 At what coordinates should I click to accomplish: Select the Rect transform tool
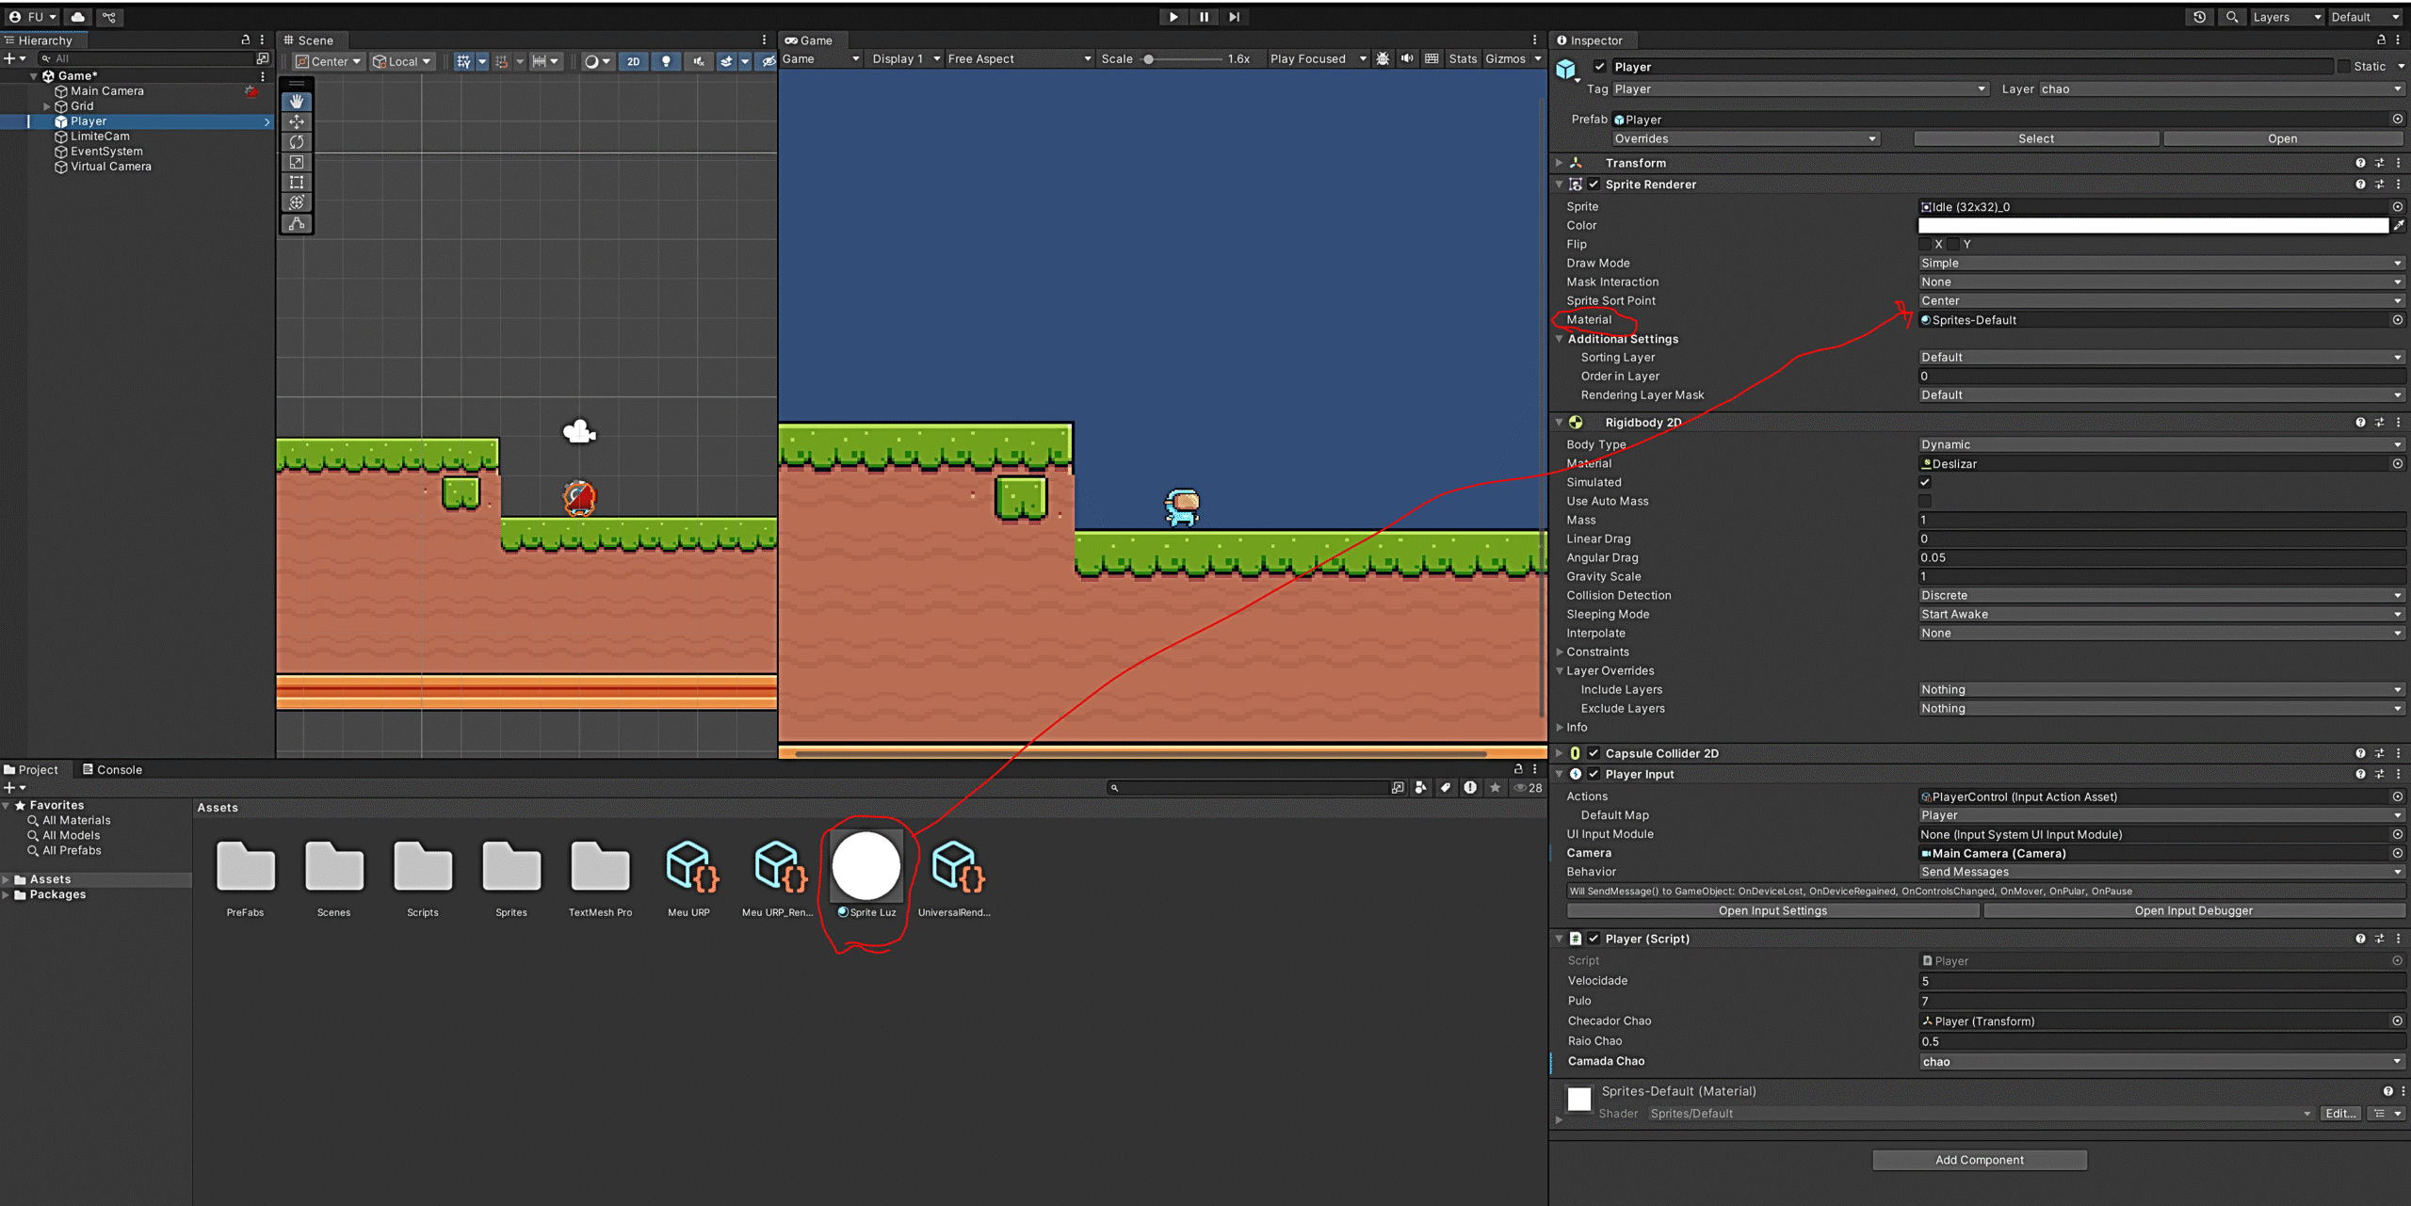click(x=297, y=183)
